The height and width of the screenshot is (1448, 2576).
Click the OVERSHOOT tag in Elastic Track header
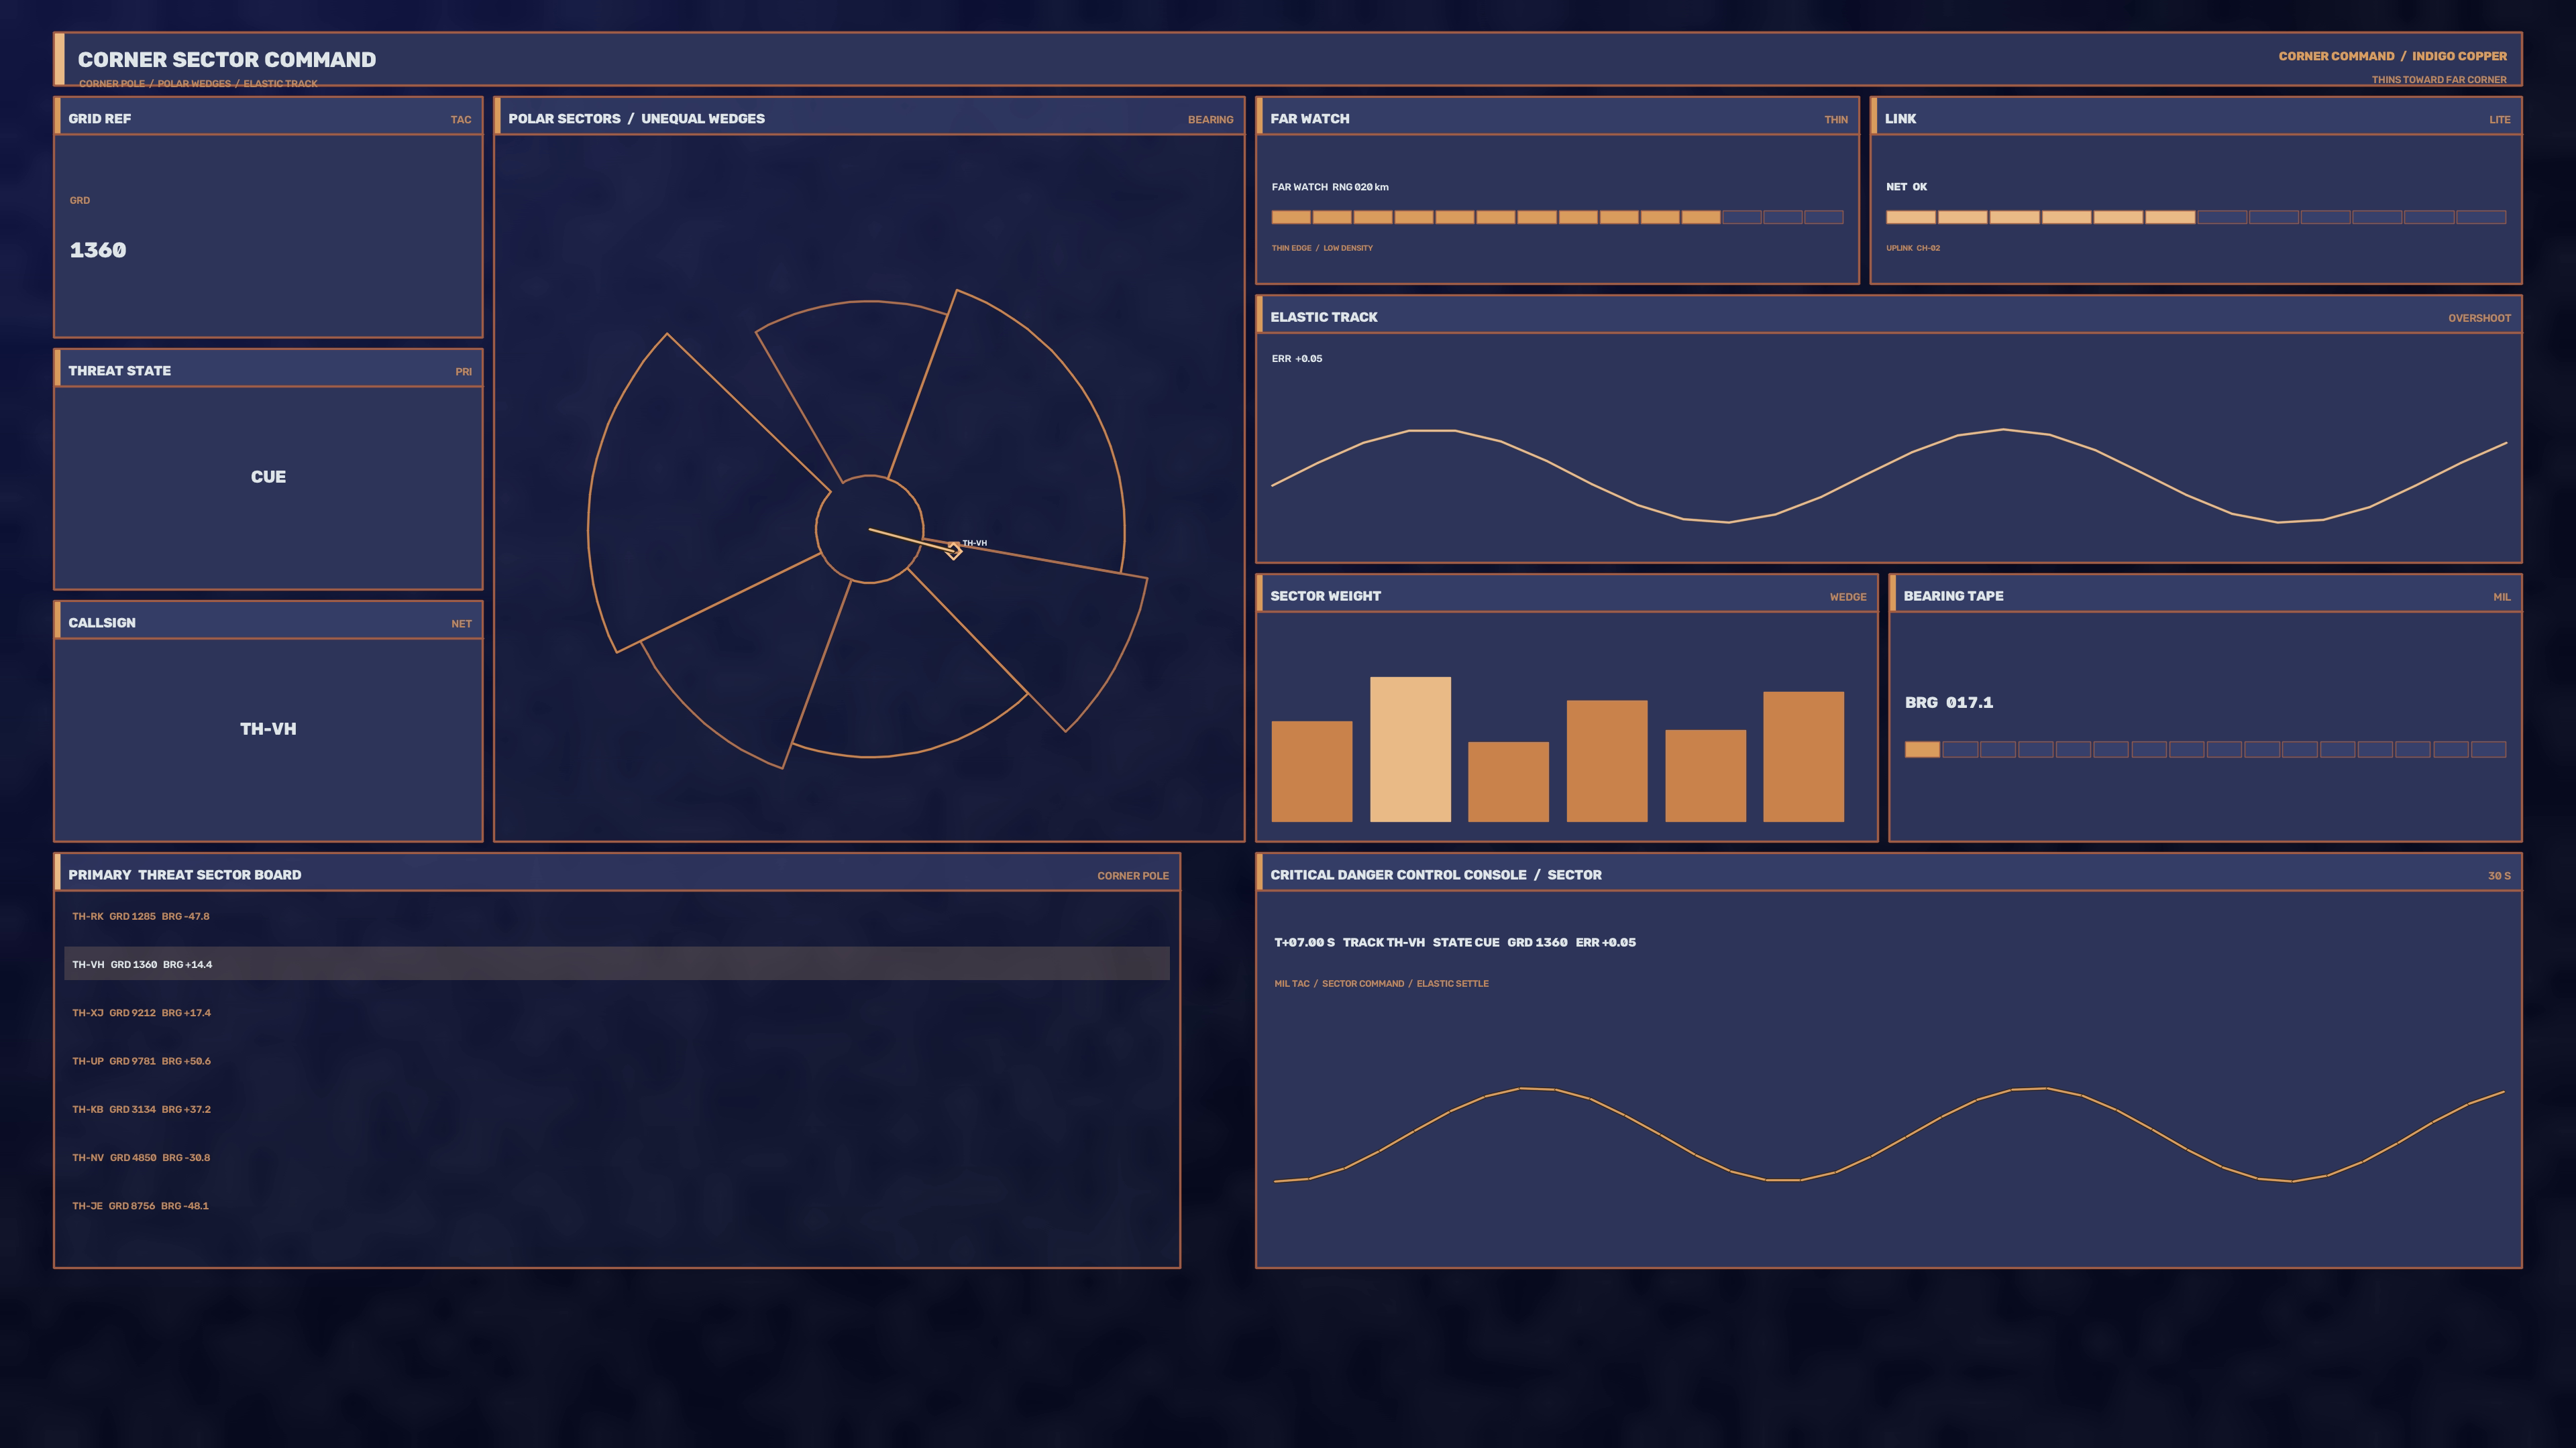2479,319
